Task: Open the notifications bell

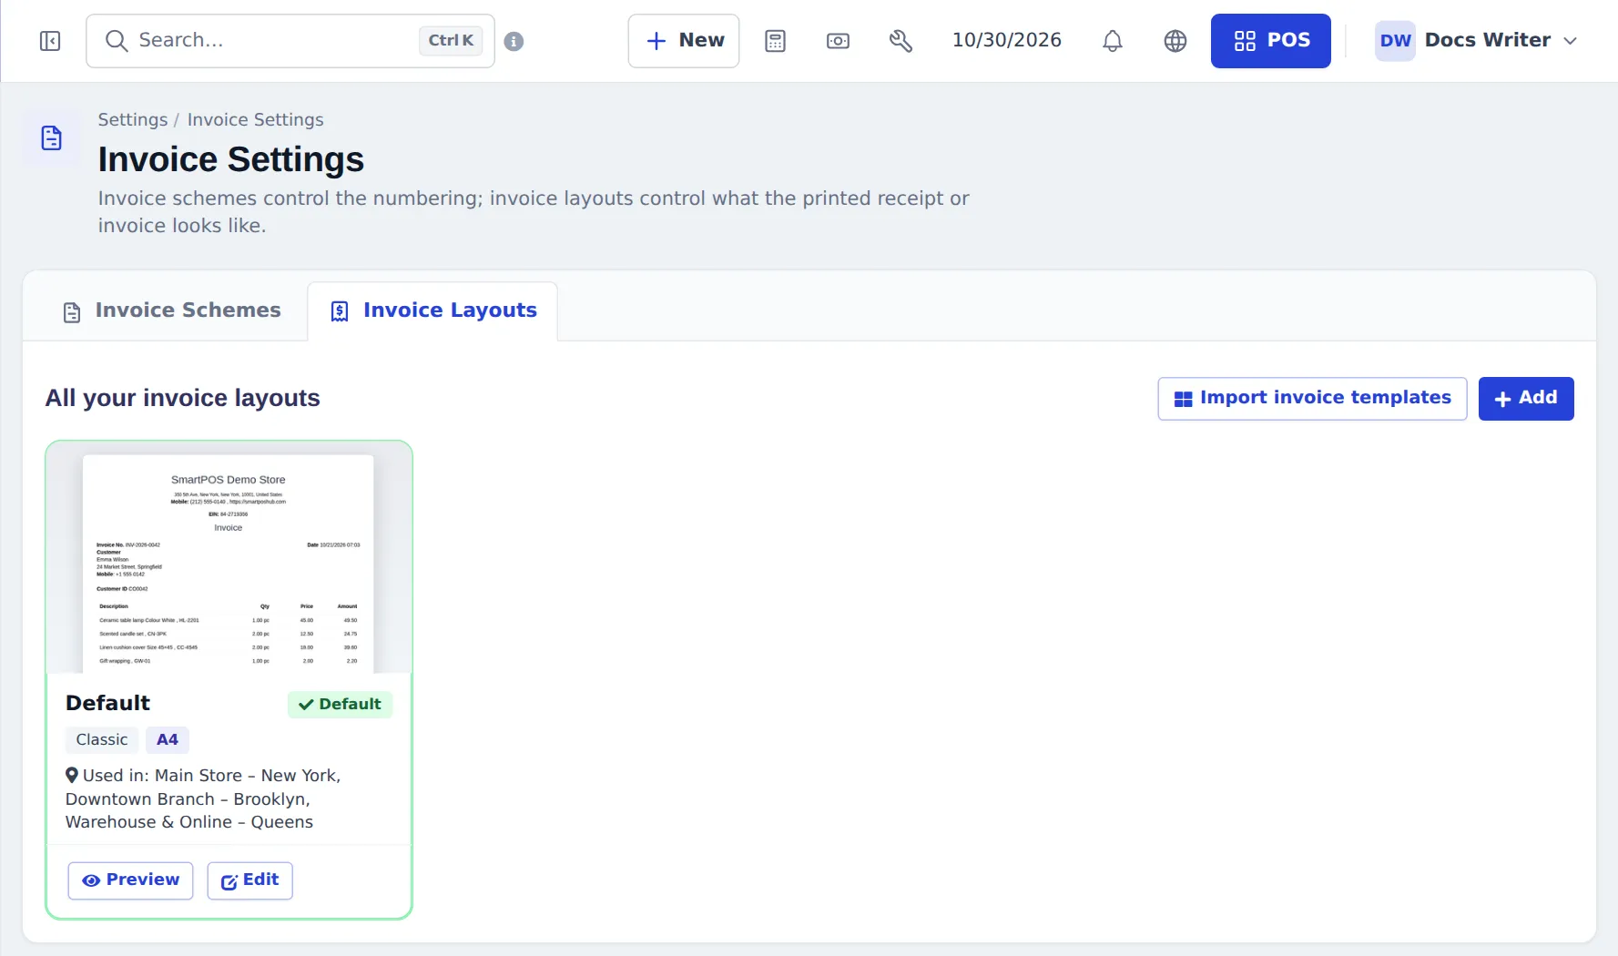Action: tap(1112, 41)
